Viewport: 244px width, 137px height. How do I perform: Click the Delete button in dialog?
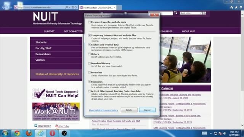click(x=129, y=110)
